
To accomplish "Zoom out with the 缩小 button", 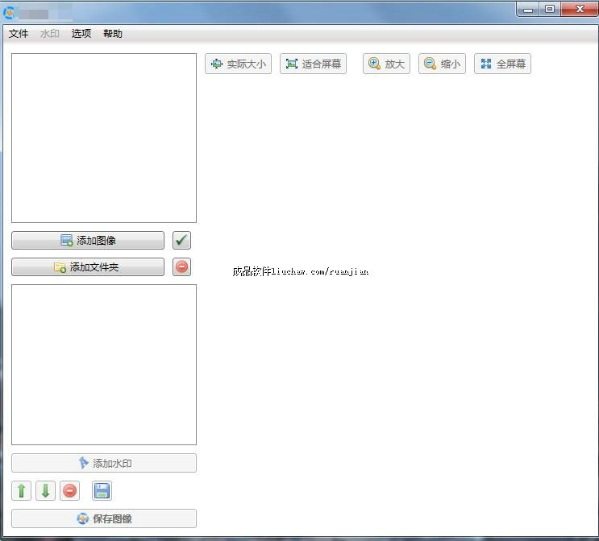I will [442, 64].
